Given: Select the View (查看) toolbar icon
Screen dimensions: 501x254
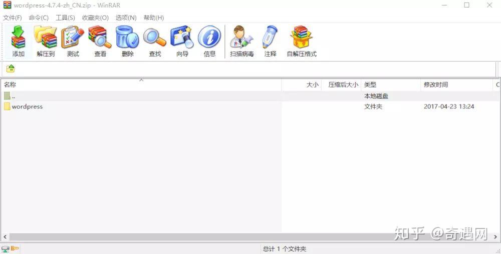Looking at the screenshot, I should (100, 41).
